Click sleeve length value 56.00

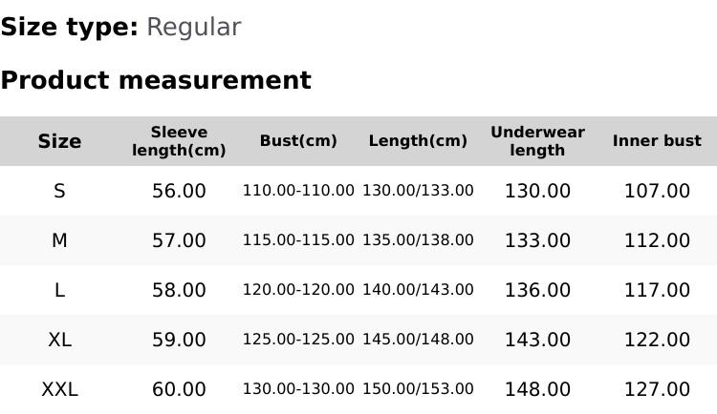pos(179,191)
